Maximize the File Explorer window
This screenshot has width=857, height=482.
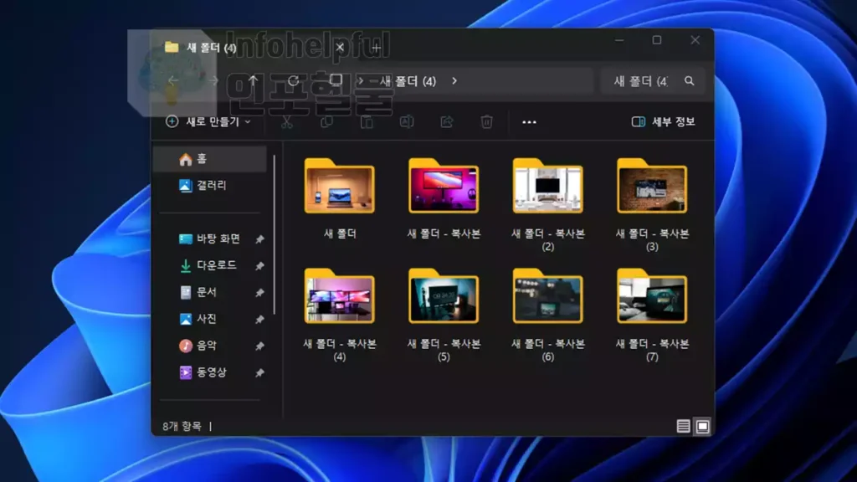click(657, 40)
